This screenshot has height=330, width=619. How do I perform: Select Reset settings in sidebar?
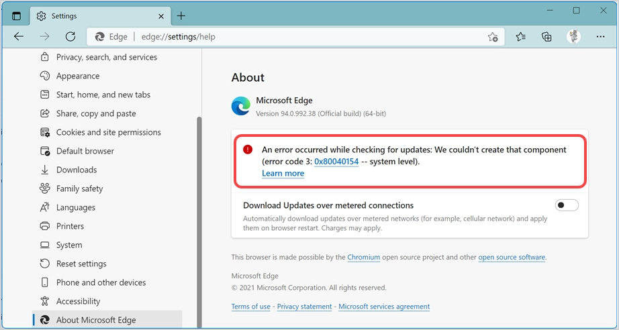[81, 264]
